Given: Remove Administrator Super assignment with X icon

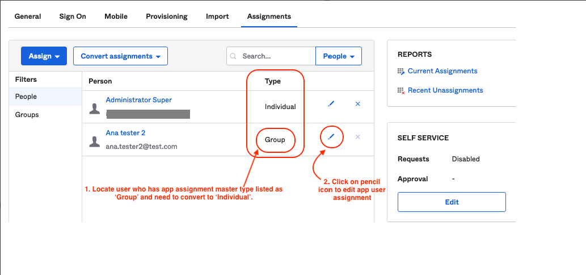Looking at the screenshot, I should (x=357, y=103).
